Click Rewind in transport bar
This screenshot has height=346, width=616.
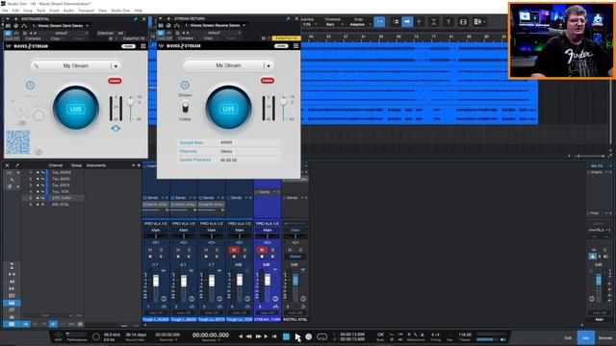[249, 336]
